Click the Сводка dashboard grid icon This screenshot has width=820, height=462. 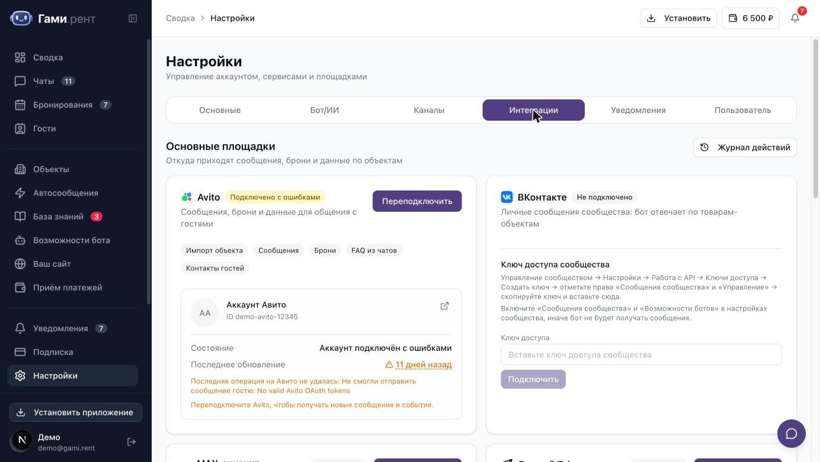coord(20,57)
